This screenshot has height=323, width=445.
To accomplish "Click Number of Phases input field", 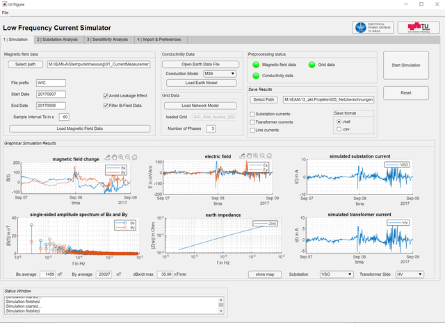I will [211, 129].
